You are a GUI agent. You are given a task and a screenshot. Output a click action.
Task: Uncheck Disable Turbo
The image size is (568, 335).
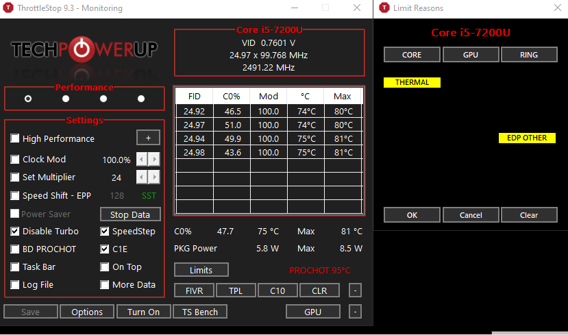15,231
